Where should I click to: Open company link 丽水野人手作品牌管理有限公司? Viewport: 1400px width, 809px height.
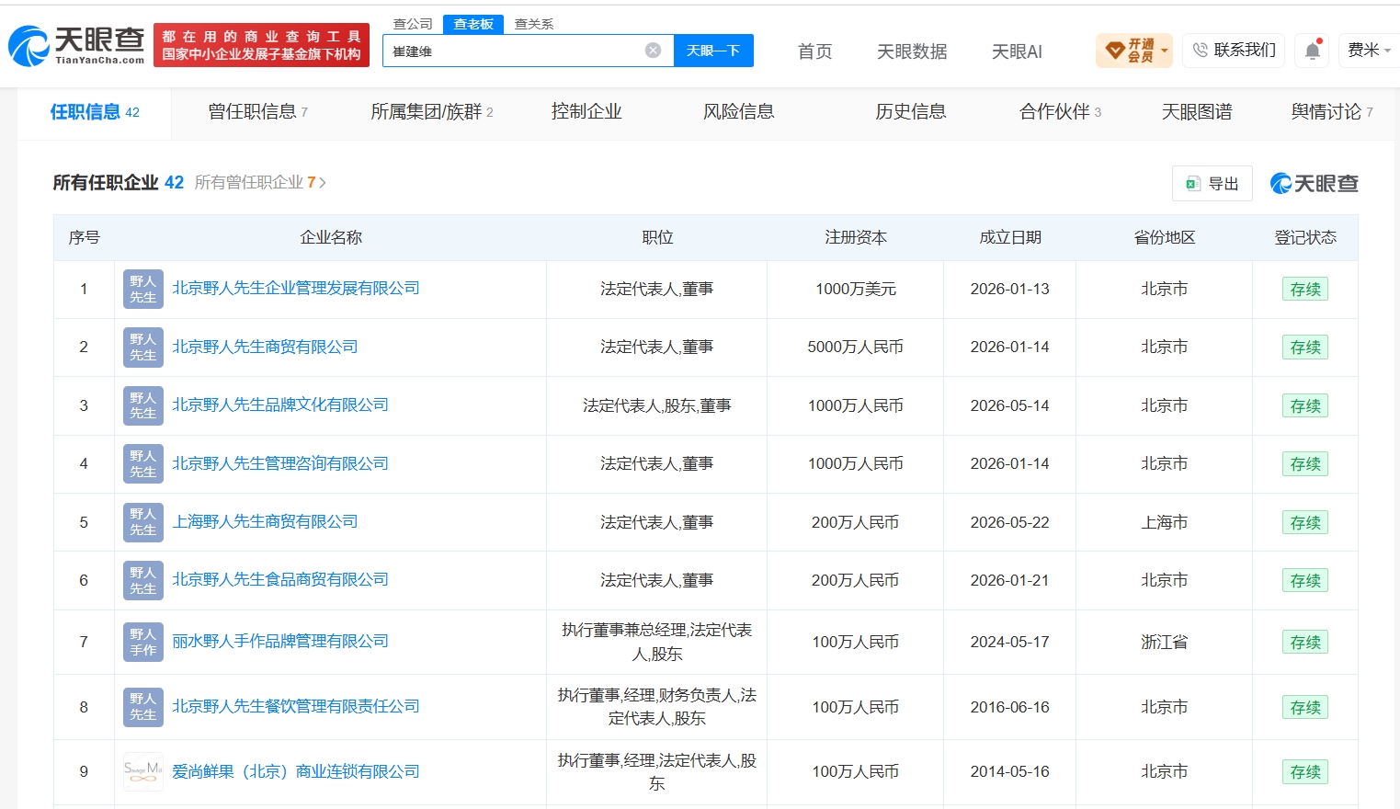coord(280,641)
